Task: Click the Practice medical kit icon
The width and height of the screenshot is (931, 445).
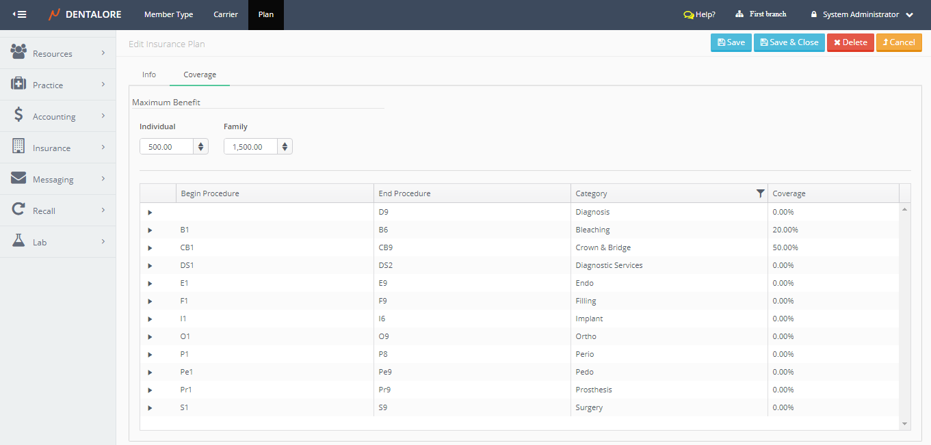Action: (x=18, y=84)
